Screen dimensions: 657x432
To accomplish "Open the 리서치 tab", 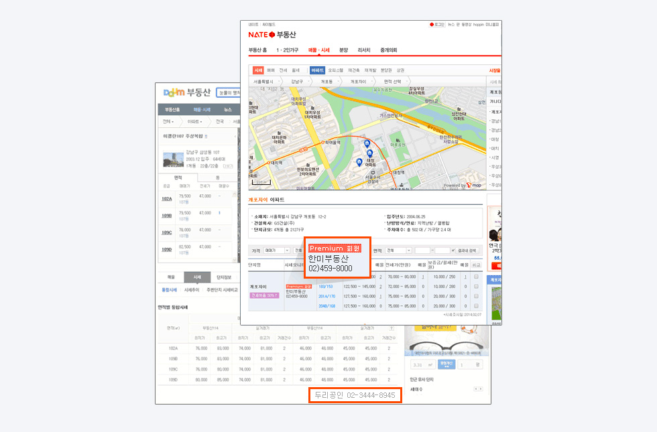I will 364,50.
